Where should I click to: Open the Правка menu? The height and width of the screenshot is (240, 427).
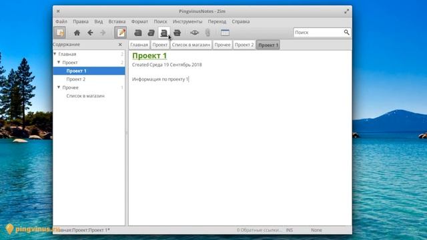81,21
